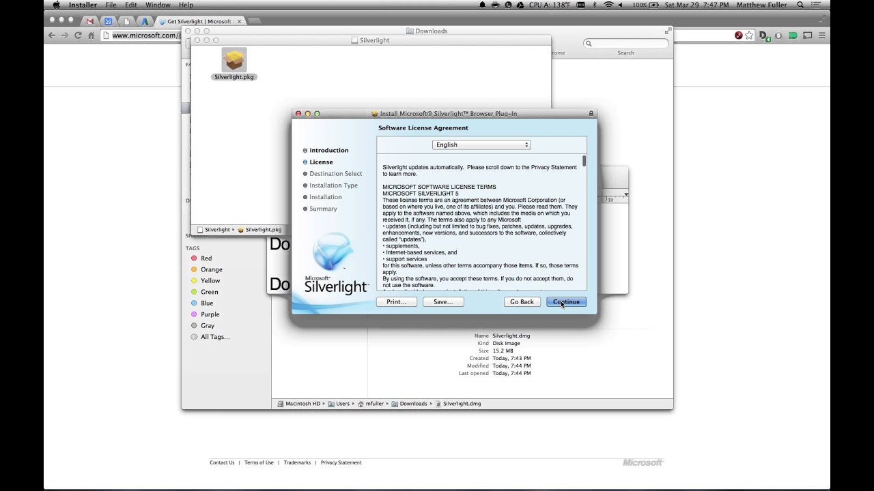Screen dimensions: 874x491
Task: Open the English language dropdown
Action: (x=481, y=145)
